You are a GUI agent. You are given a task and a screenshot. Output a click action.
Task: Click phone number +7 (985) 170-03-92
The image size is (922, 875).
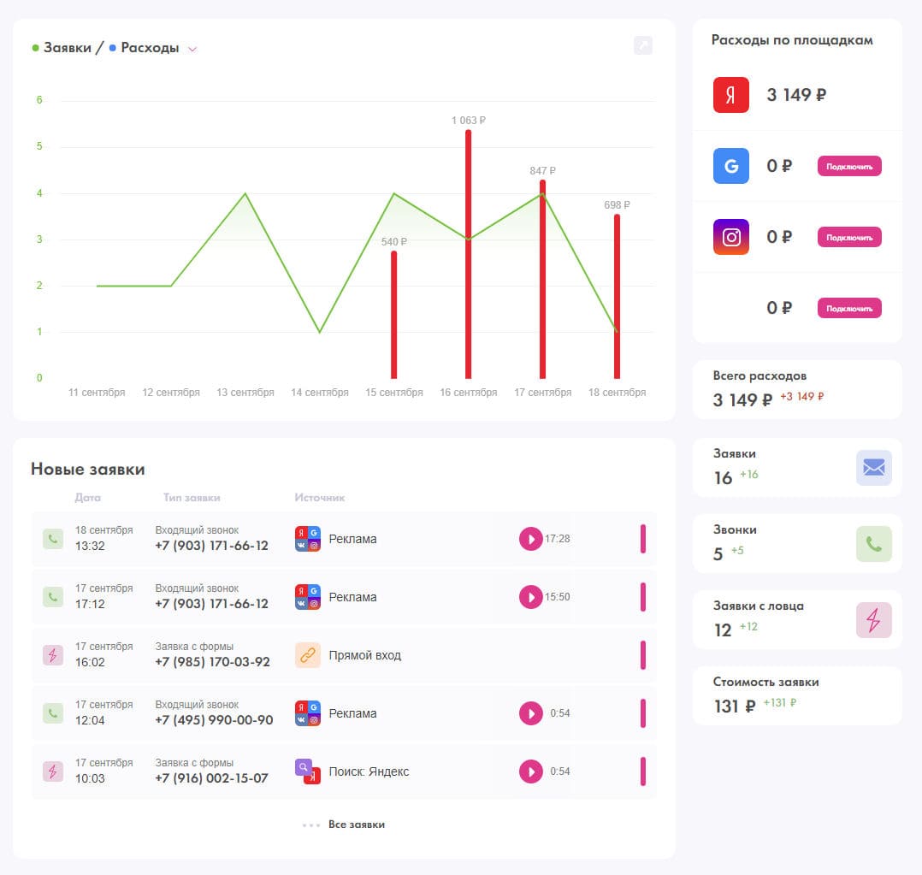click(x=212, y=662)
